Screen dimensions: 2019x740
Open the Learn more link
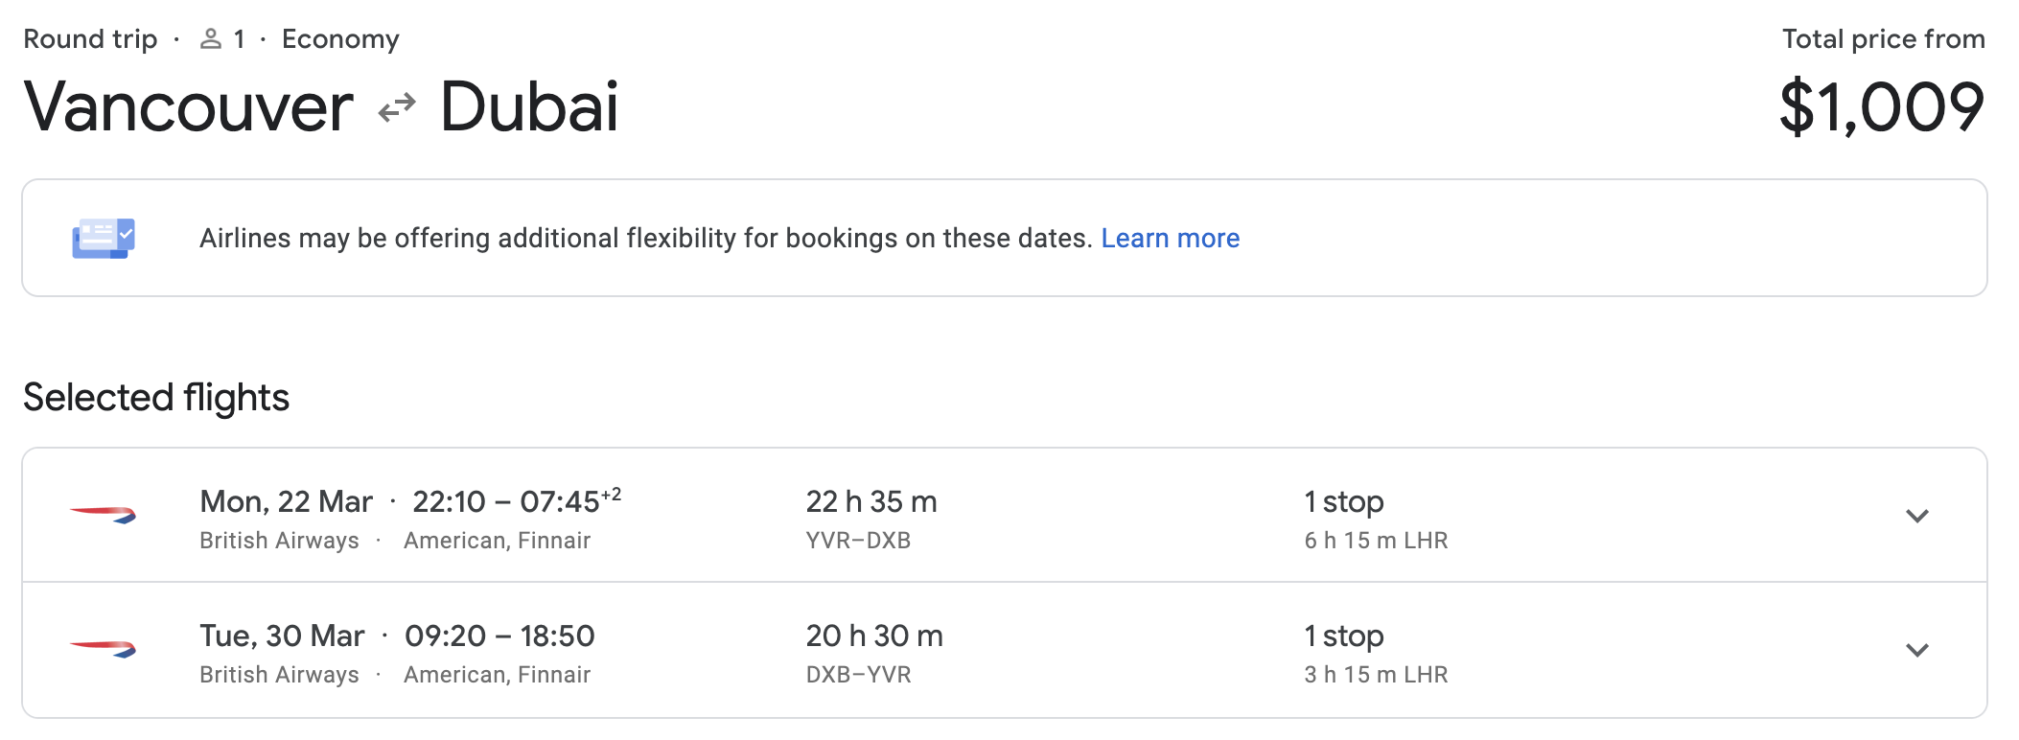1170,238
